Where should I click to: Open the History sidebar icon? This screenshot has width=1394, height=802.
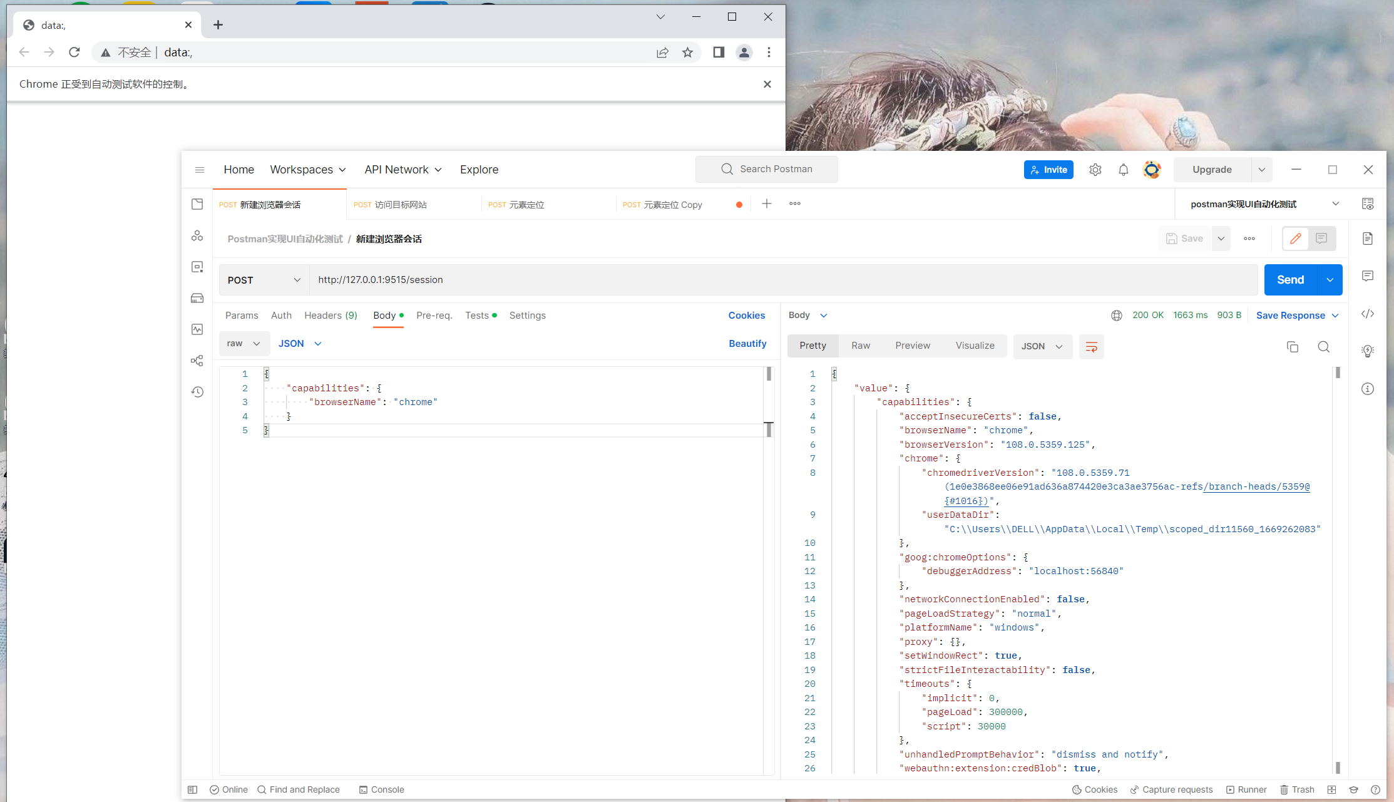coord(197,392)
